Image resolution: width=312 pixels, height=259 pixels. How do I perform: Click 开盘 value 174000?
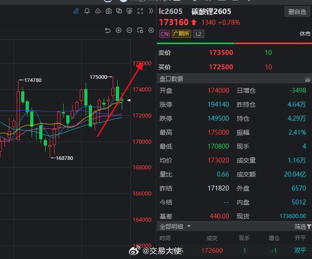[x=218, y=91]
